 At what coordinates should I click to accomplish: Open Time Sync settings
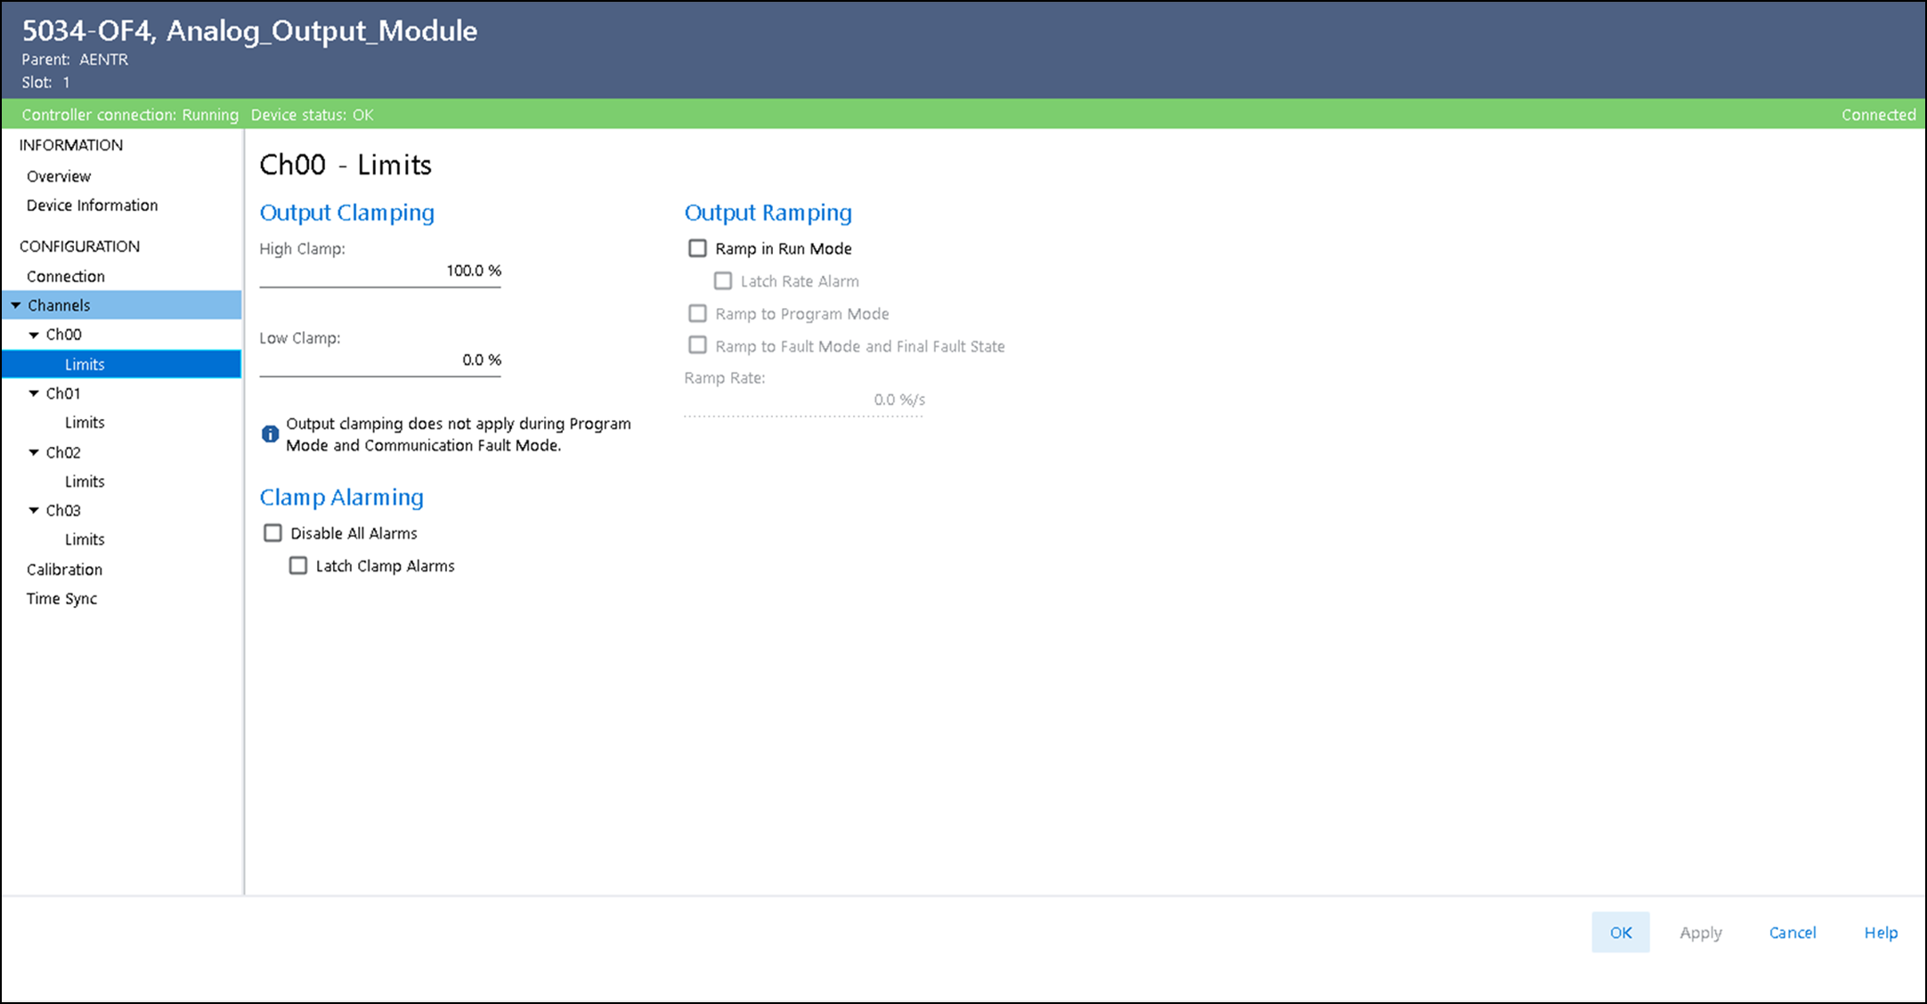click(x=61, y=599)
